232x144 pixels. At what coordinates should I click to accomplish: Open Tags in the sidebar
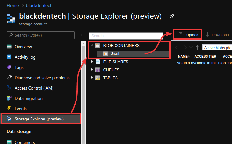click(x=19, y=68)
